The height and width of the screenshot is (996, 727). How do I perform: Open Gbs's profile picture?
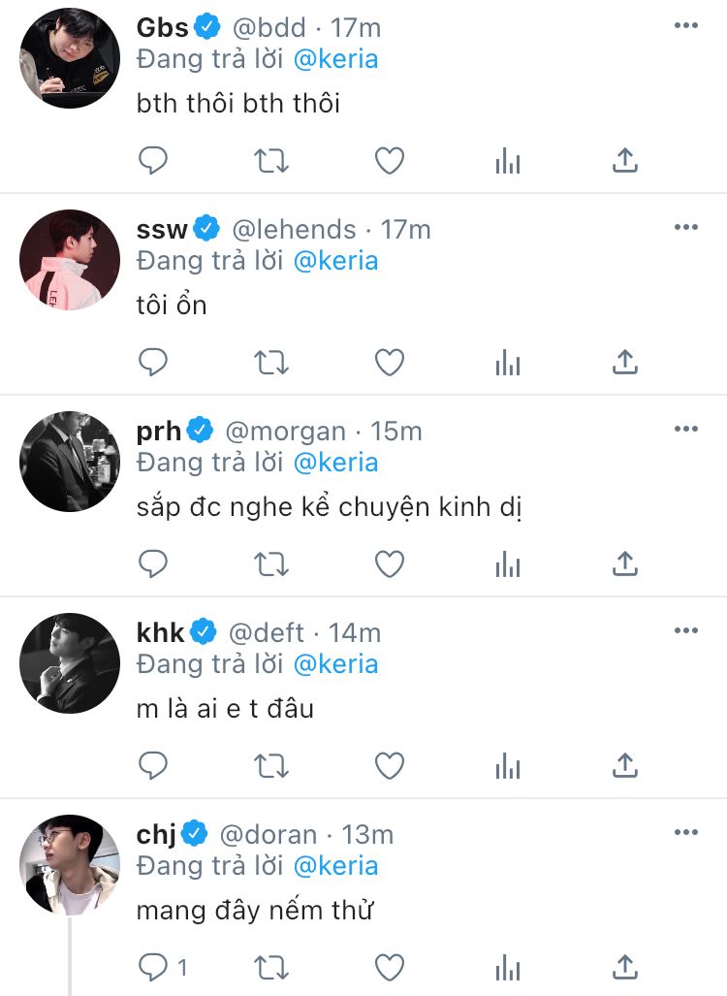point(70,58)
